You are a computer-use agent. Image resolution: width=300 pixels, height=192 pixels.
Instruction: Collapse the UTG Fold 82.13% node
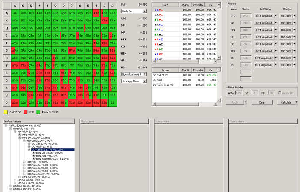[10, 128]
